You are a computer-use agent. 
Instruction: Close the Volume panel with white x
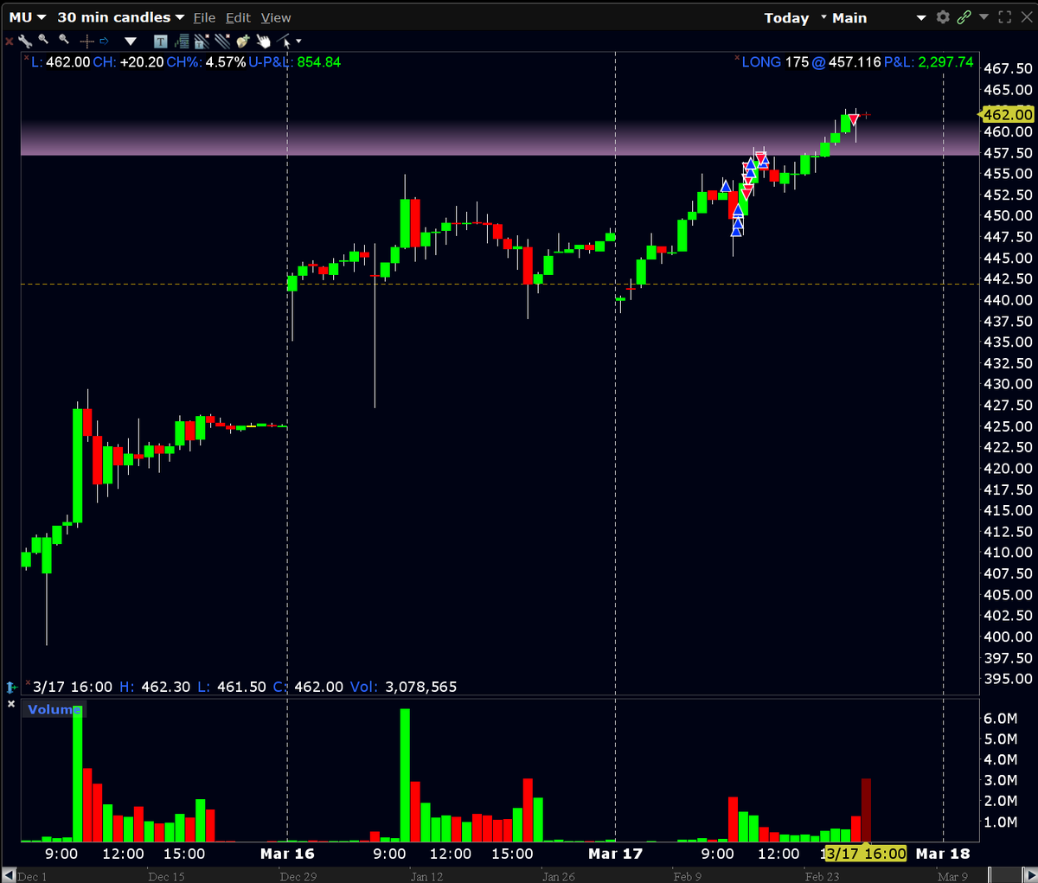tap(11, 704)
